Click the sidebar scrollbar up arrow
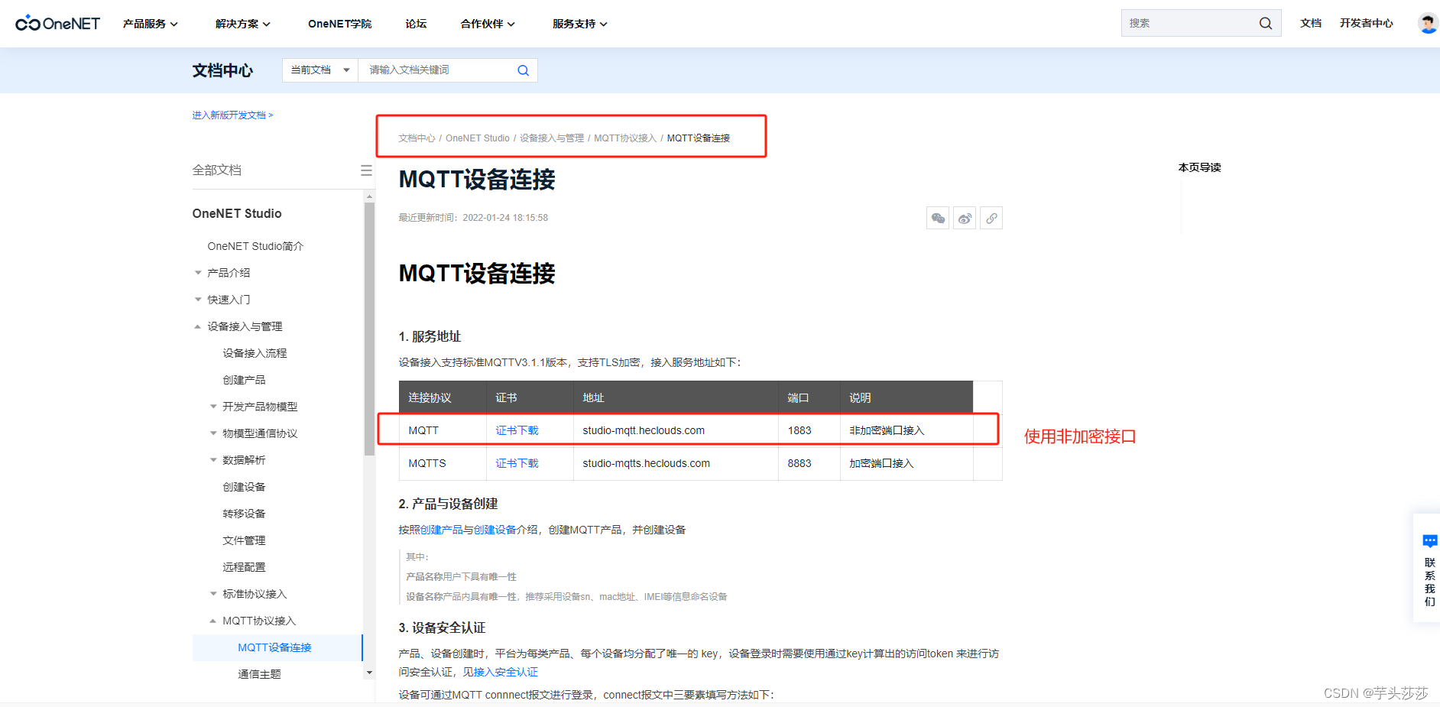 coord(370,196)
